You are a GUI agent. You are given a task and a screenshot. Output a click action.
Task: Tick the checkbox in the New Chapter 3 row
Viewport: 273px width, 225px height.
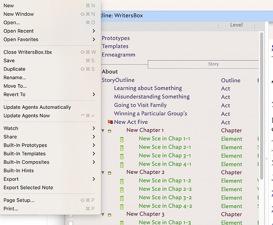[x=71, y=215]
